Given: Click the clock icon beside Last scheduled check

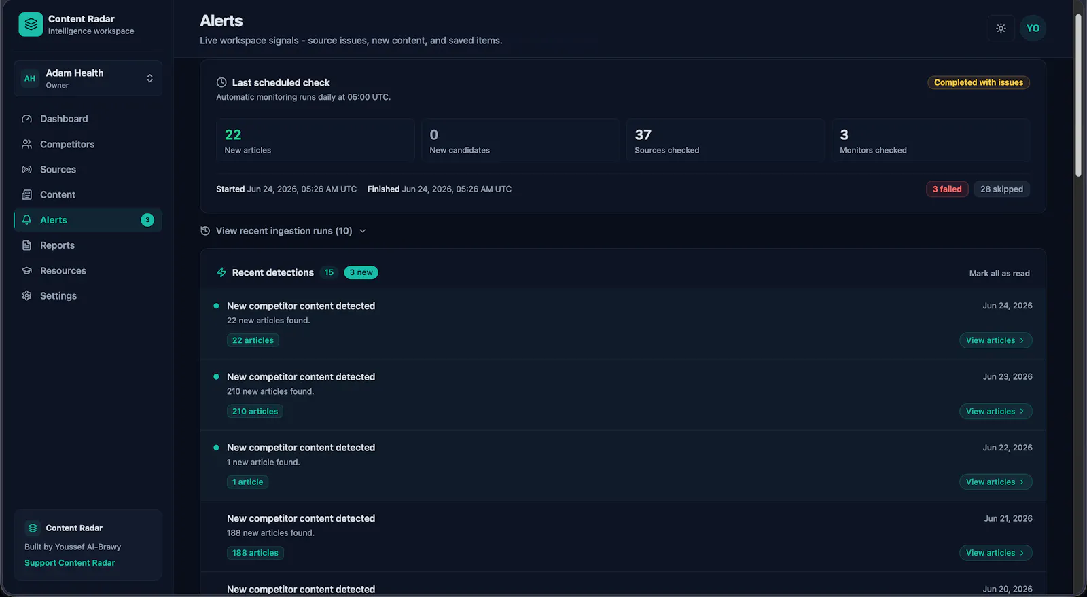Looking at the screenshot, I should point(221,82).
